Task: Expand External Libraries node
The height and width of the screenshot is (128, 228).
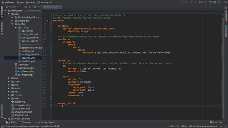Action: tap(5, 118)
